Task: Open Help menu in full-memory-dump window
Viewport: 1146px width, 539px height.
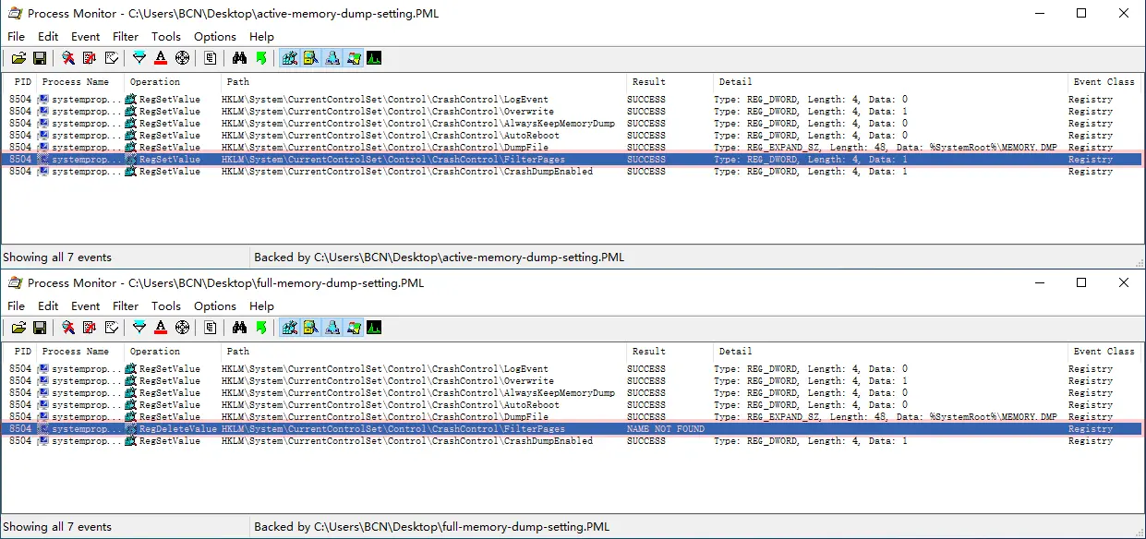Action: 262,306
